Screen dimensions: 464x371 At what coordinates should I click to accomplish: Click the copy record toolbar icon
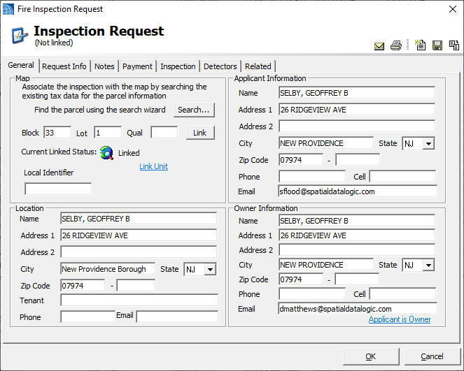(x=454, y=45)
